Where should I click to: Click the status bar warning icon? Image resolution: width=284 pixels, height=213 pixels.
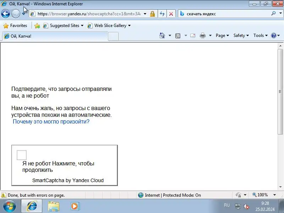4,195
